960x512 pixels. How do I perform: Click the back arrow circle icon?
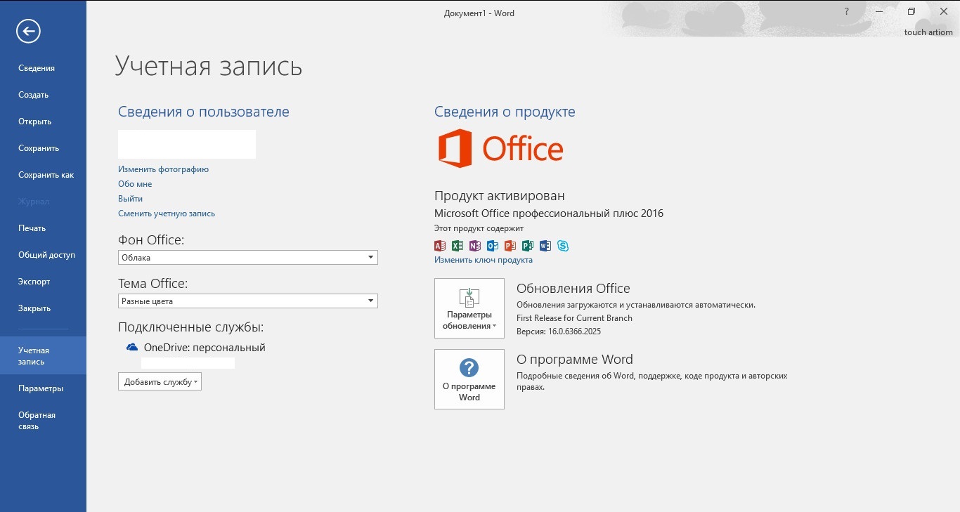[x=29, y=30]
